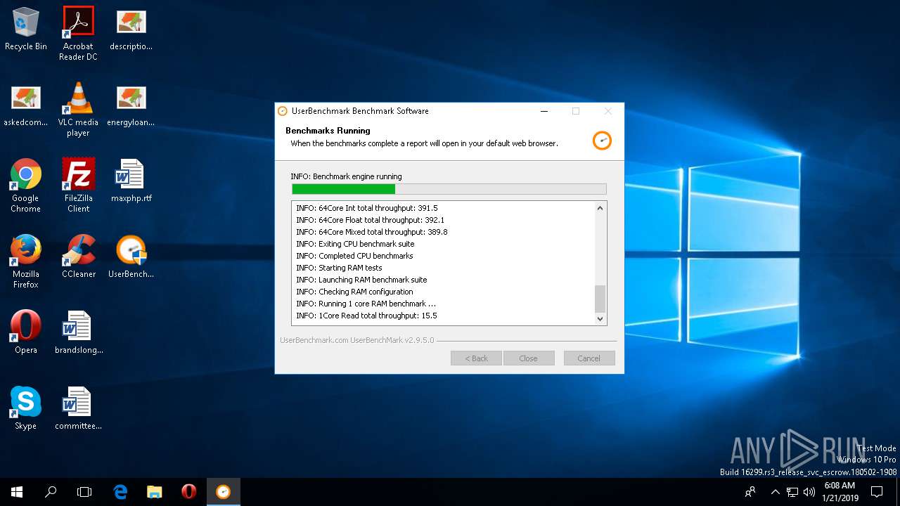Select UserBench... desktop shortcut icon
This screenshot has width=900, height=506.
tap(131, 257)
